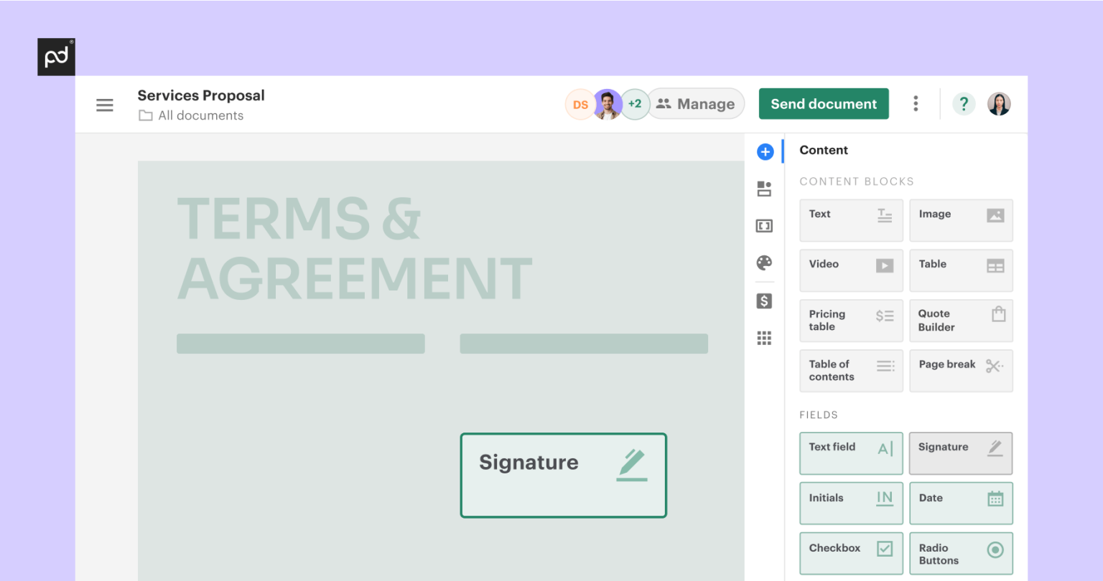1103x581 pixels.
Task: Open the hamburger navigation menu
Action: coord(105,104)
